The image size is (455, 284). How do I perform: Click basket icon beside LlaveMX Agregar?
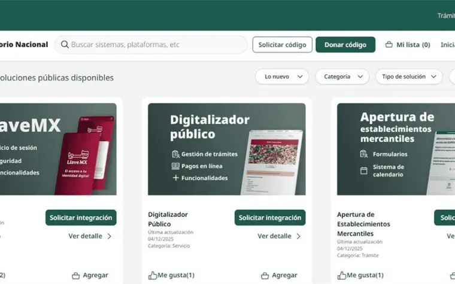coord(76,276)
